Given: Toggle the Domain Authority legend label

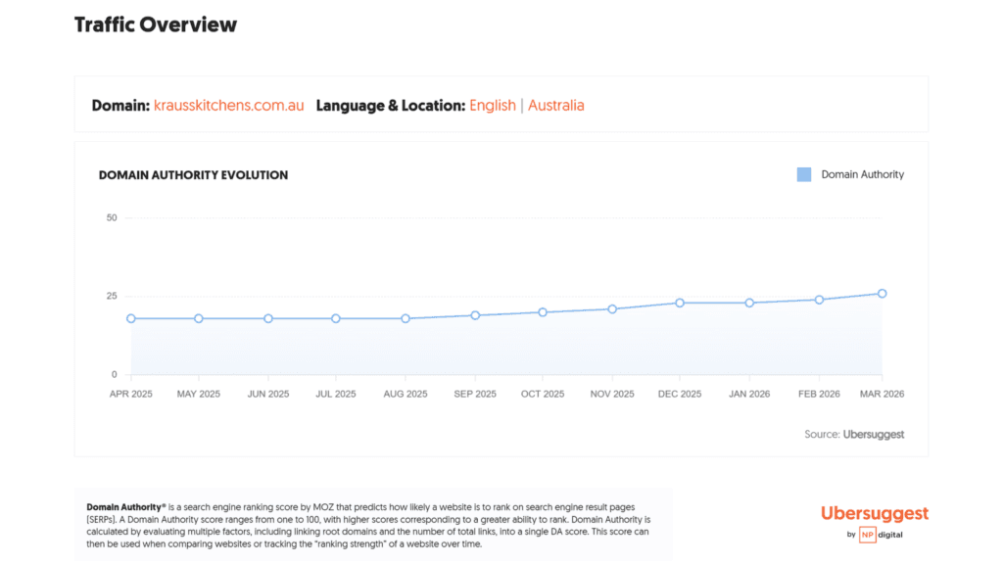Looking at the screenshot, I should pyautogui.click(x=862, y=174).
